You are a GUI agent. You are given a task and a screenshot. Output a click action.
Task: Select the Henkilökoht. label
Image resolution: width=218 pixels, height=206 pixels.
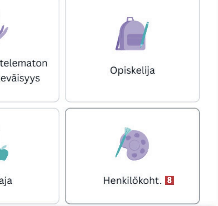coord(132,181)
